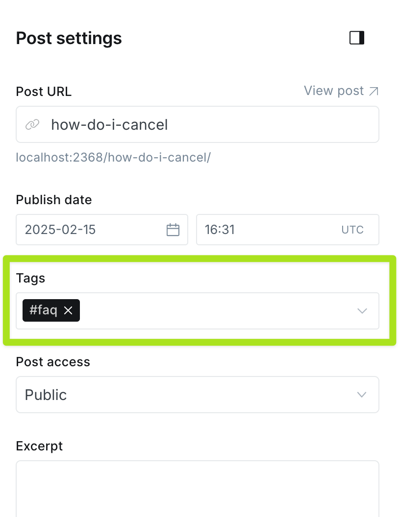Open the Post access chevron arrow
The image size is (400, 517).
pos(362,395)
